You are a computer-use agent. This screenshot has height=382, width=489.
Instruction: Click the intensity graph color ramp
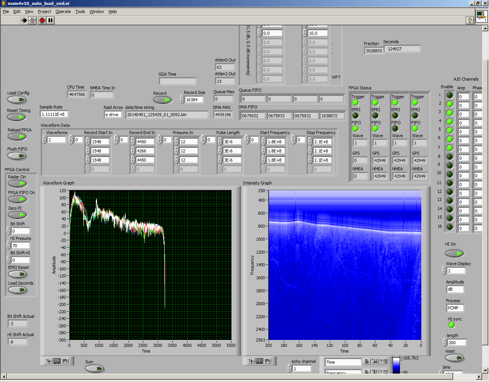click(396, 365)
